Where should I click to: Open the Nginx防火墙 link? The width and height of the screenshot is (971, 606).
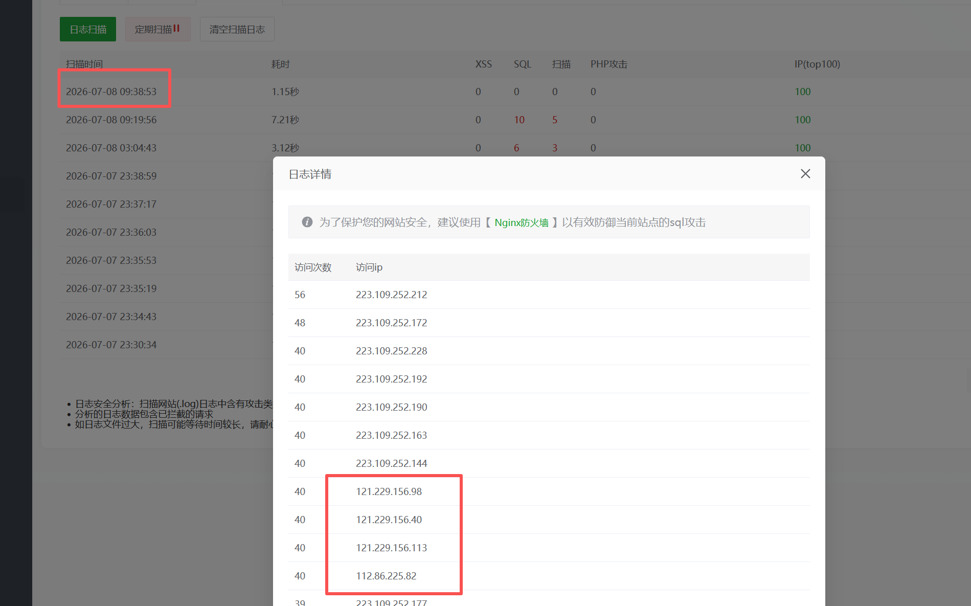coord(522,222)
